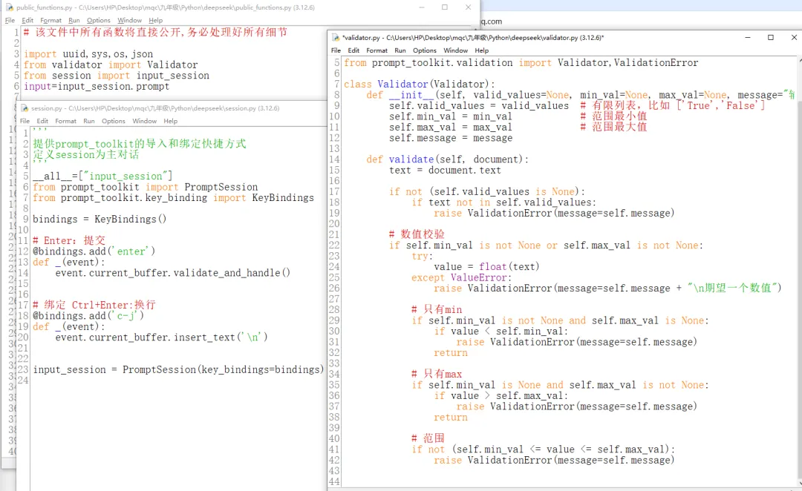
Task: Open Run menu in public_functions.py window
Action: [74, 21]
